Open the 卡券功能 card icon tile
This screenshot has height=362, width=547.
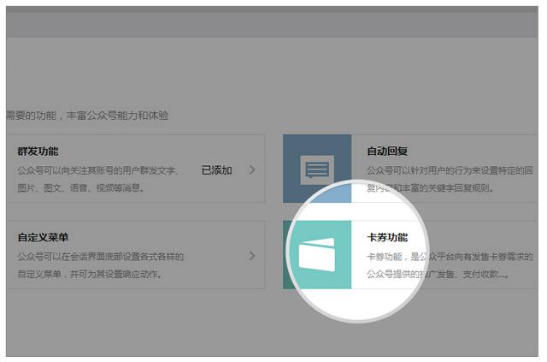tap(317, 255)
